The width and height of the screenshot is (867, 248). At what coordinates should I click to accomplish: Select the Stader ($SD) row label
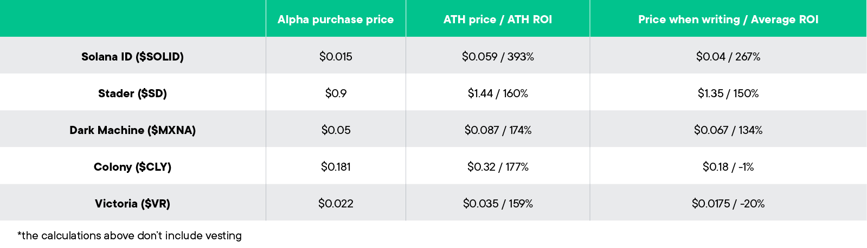[132, 93]
